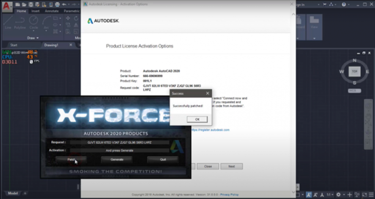375x199 pixels.
Task: Click Next in the Activation Options window
Action: pos(231,166)
